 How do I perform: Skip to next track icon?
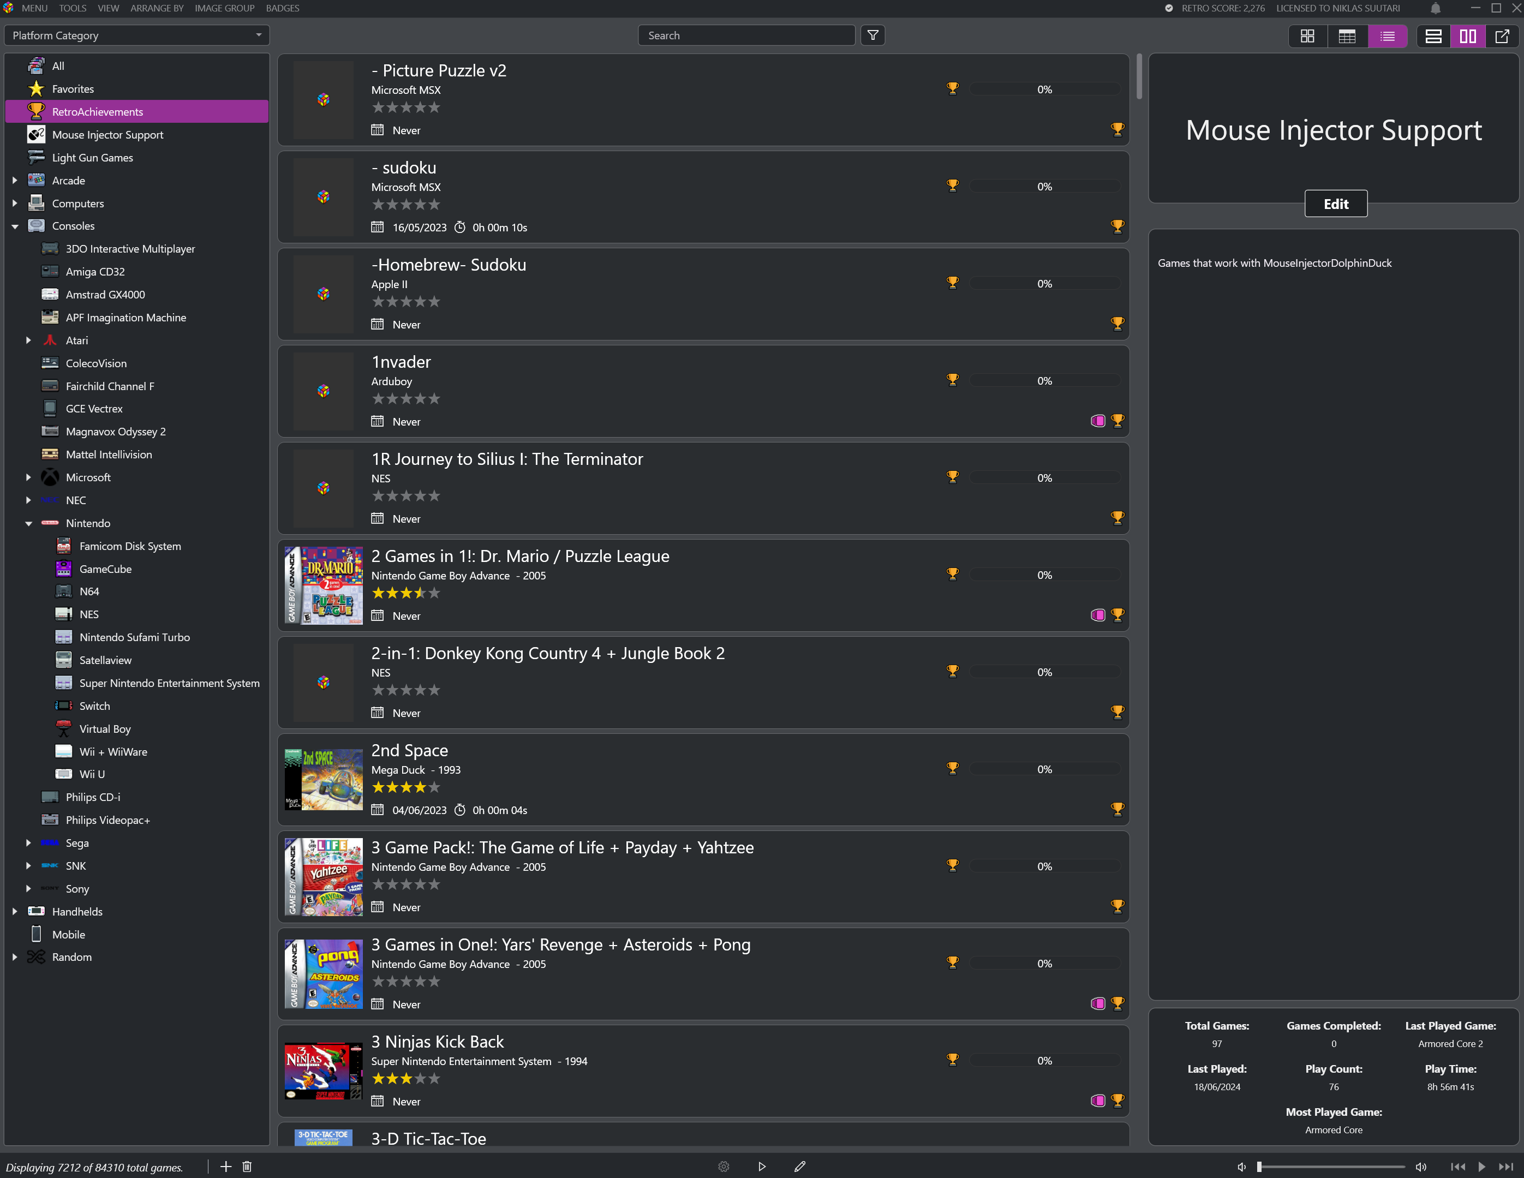pyautogui.click(x=1506, y=1167)
